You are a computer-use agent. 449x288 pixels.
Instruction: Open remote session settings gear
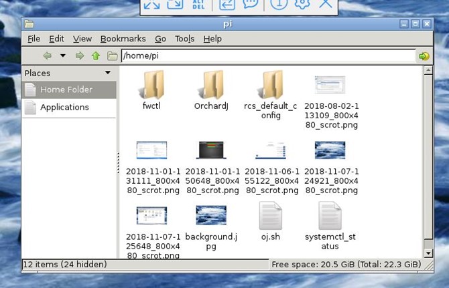pos(302,4)
